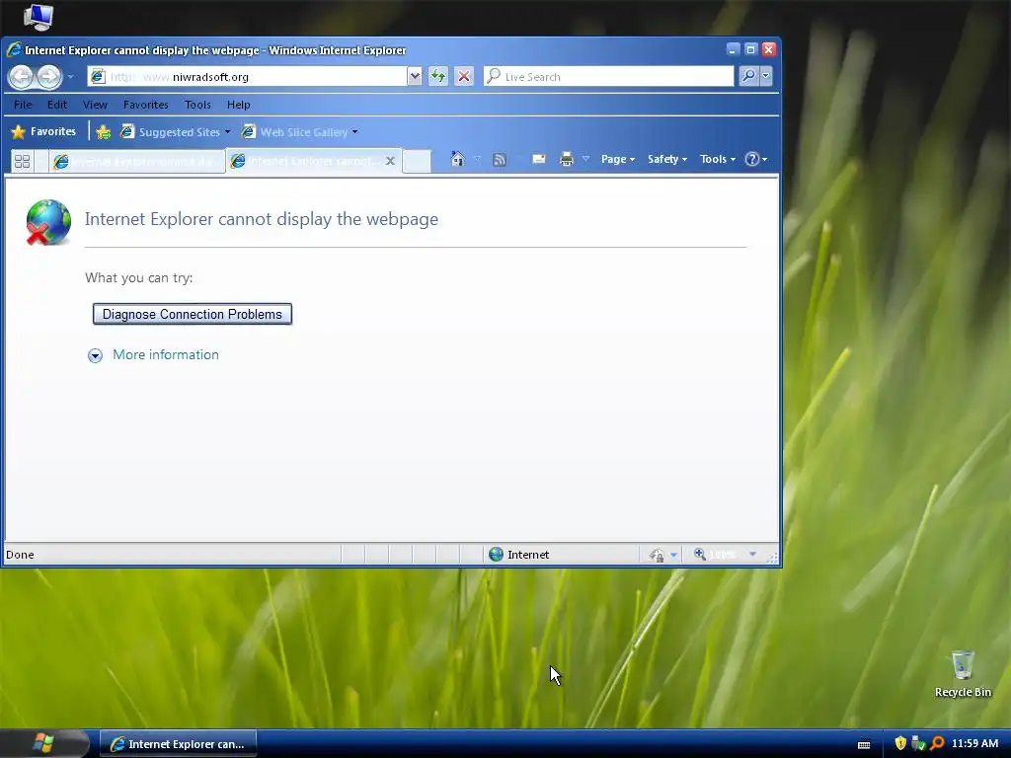Screen dimensions: 1011x758
Task: Click the network connection tray icon
Action: [x=918, y=743]
